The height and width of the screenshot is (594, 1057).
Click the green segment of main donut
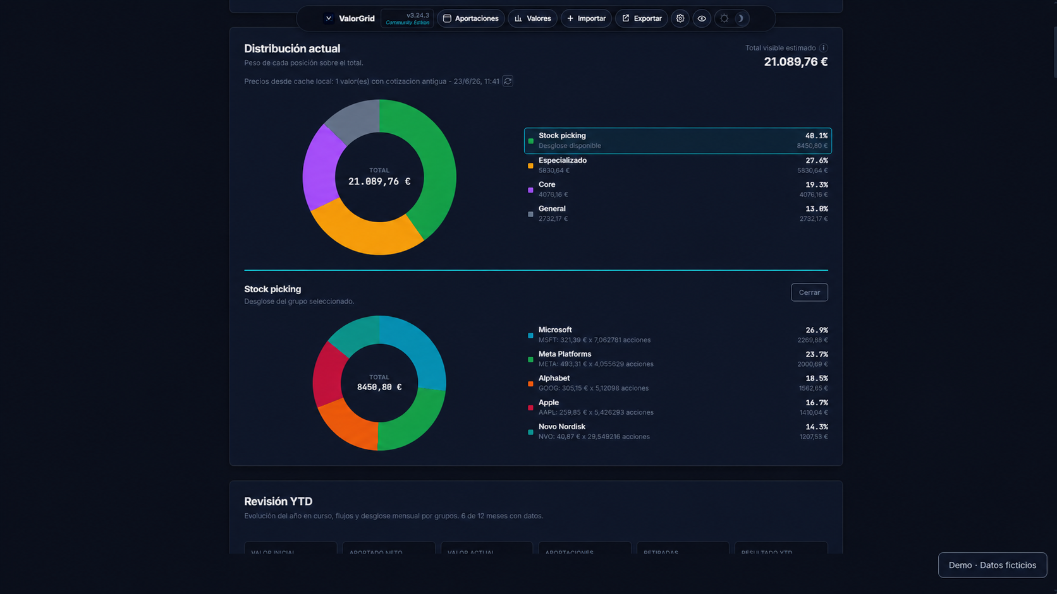coord(436,161)
